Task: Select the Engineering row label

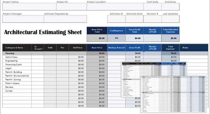Action: tap(11, 61)
